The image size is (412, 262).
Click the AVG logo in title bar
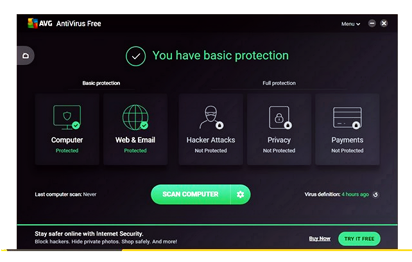click(x=40, y=23)
